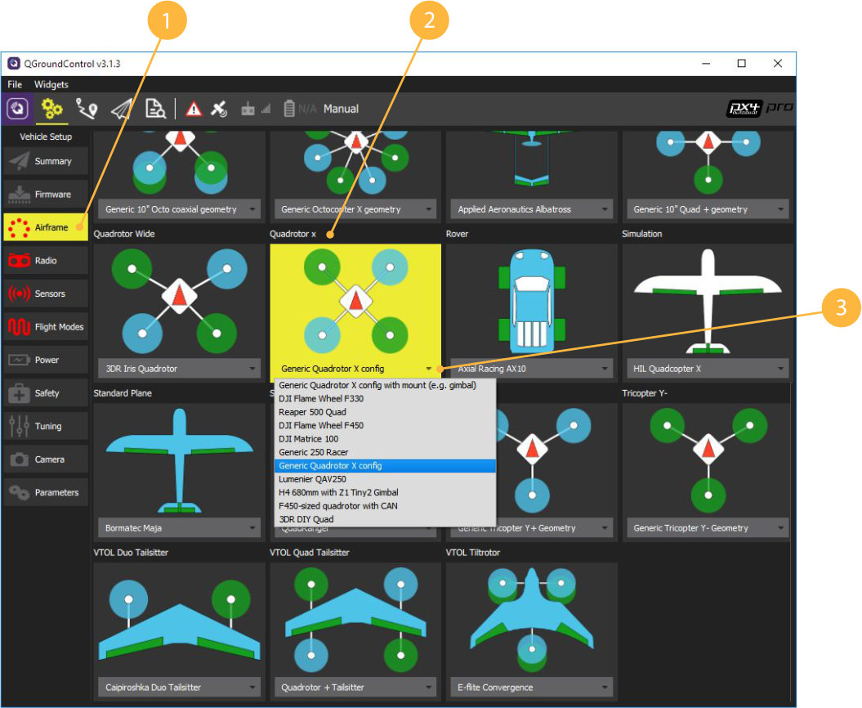Open the Safety setup page
862x708 pixels.
(46, 392)
